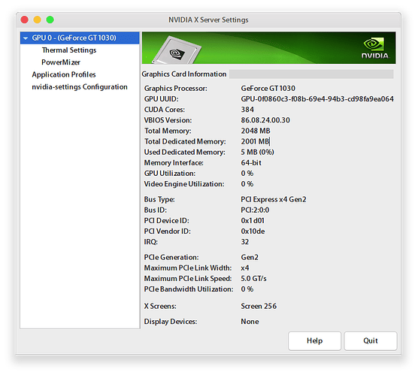418x375 pixels.
Task: Close the window with red button
Action: click(x=25, y=20)
